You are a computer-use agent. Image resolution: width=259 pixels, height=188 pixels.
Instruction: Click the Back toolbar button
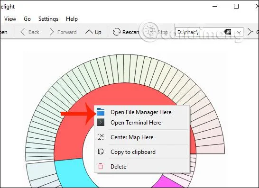coord(30,32)
